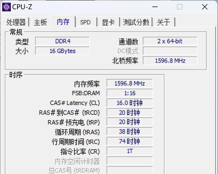This screenshot has width=218, height=174.
Task: Click the RAS#预充电 (tRP) label
Action: [74, 122]
